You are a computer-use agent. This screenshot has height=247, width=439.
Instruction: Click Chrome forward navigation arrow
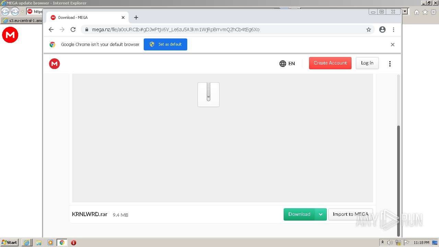pyautogui.click(x=62, y=30)
